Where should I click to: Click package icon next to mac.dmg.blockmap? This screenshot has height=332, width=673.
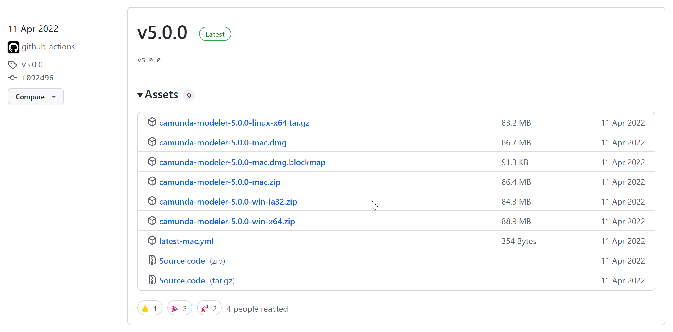[x=152, y=162]
